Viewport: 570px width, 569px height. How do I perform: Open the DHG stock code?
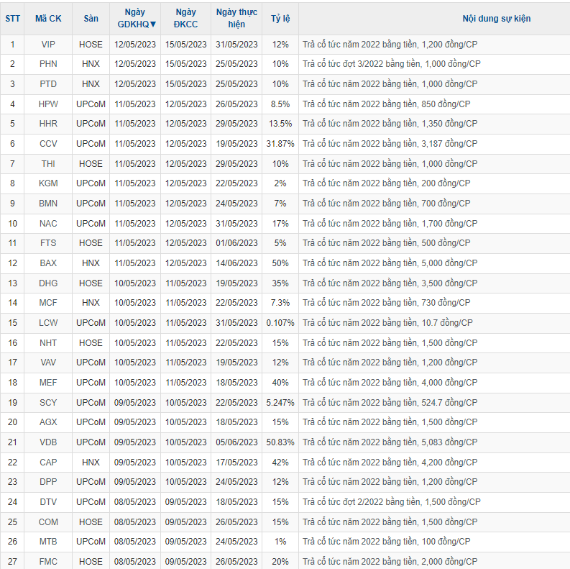(x=48, y=283)
